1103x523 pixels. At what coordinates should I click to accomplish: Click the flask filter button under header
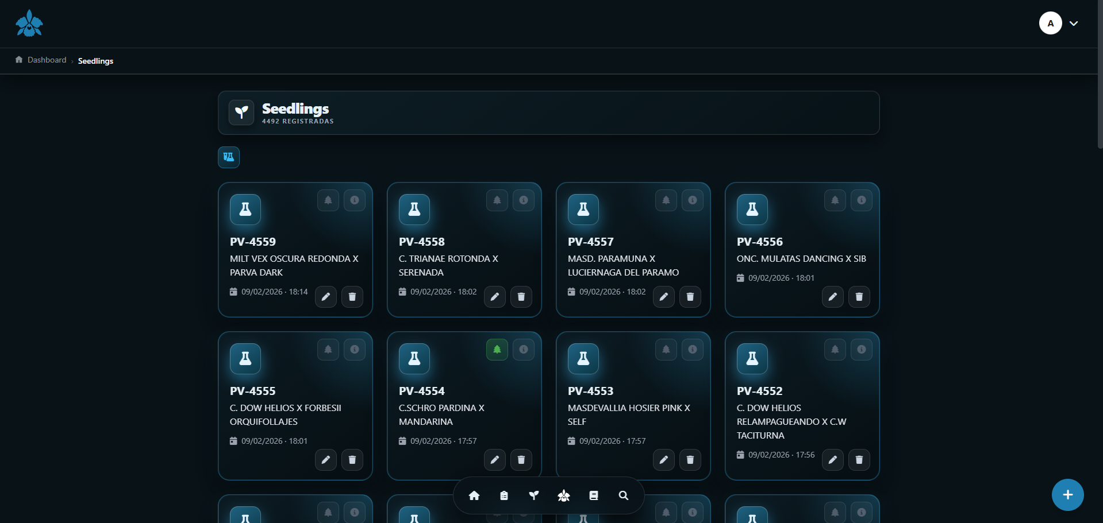(x=229, y=157)
